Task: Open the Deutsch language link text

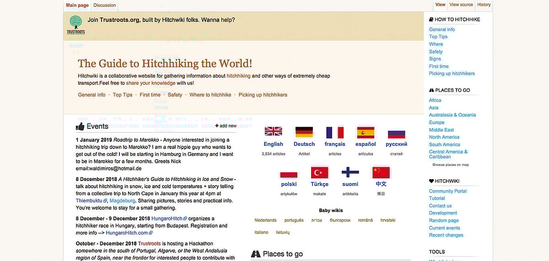Action: click(304, 144)
